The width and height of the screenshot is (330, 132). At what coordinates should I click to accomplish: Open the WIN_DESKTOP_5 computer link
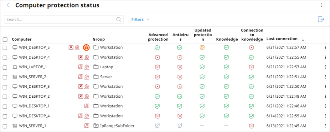pos(34,47)
